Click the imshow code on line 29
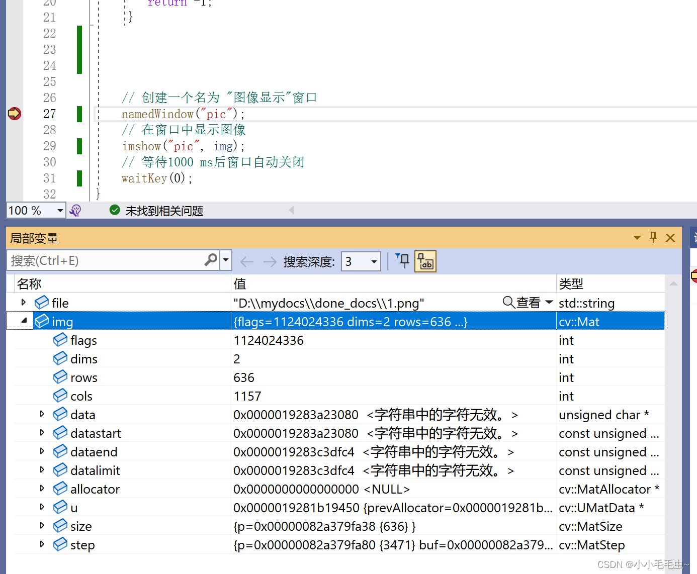Viewport: 697px width, 574px height. (x=184, y=146)
